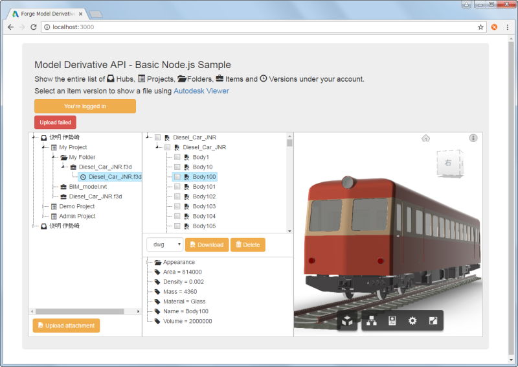This screenshot has width=518, height=367.
Task: Click the Demo Project list icon
Action: tap(54, 206)
